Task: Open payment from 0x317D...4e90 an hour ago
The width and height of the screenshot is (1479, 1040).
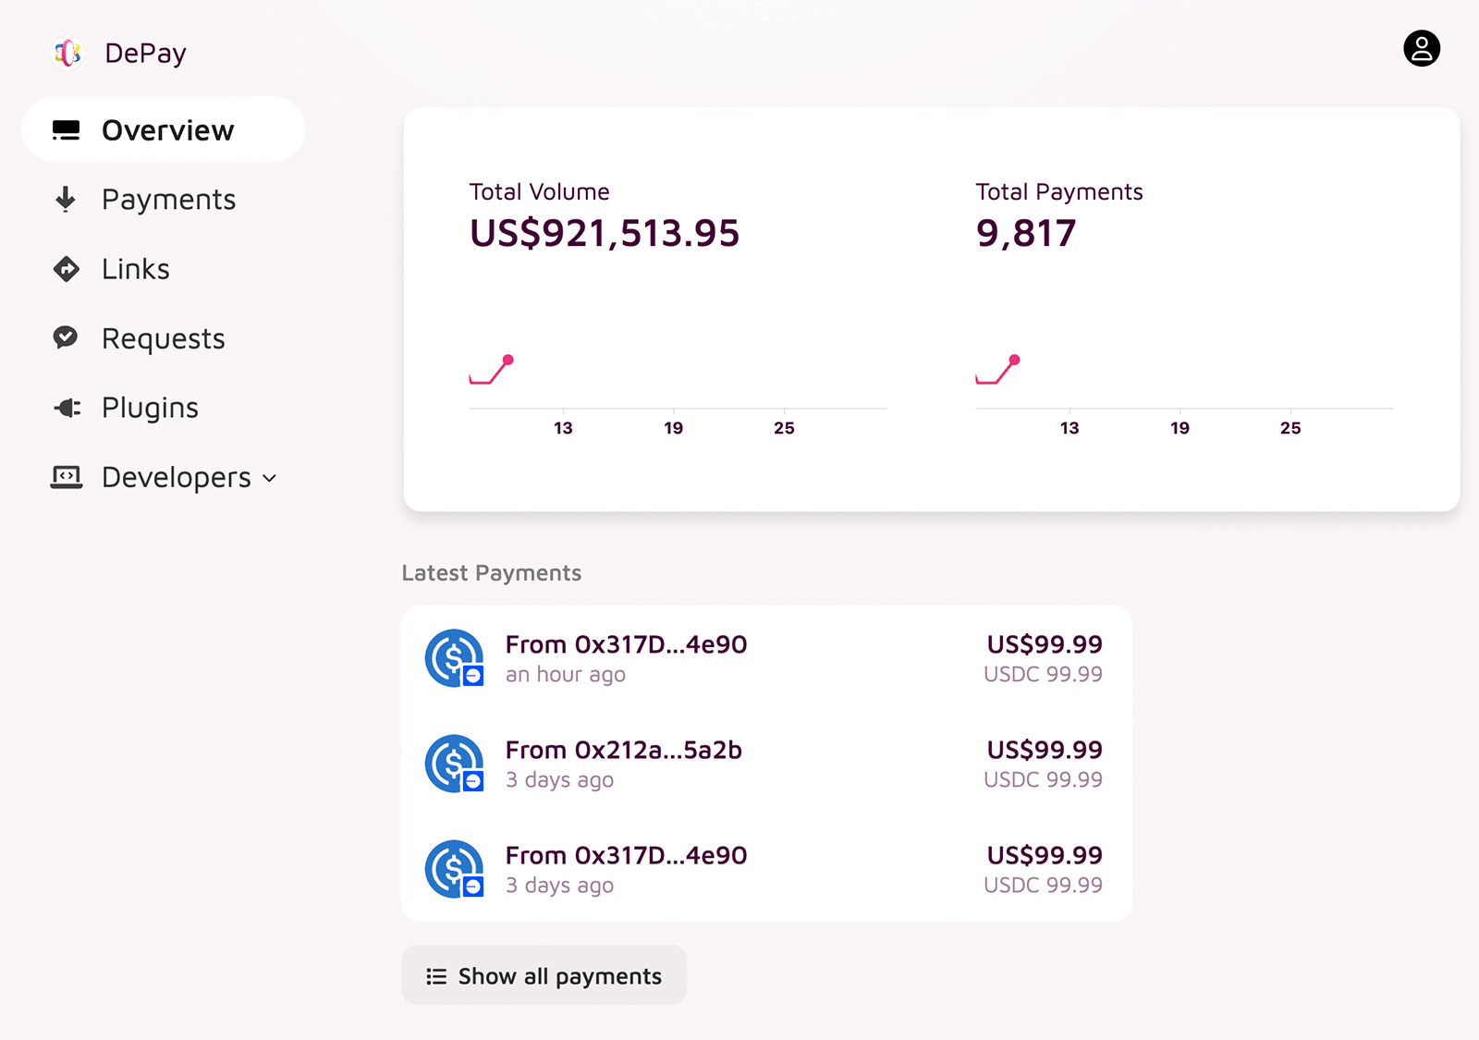Action: pos(766,659)
